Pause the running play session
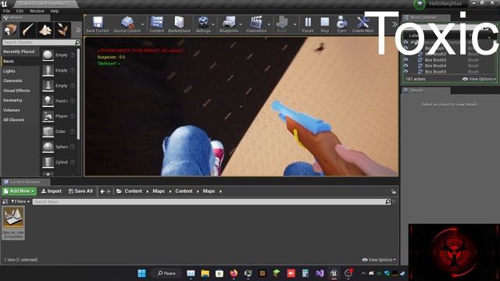This screenshot has width=500, height=281. click(308, 24)
